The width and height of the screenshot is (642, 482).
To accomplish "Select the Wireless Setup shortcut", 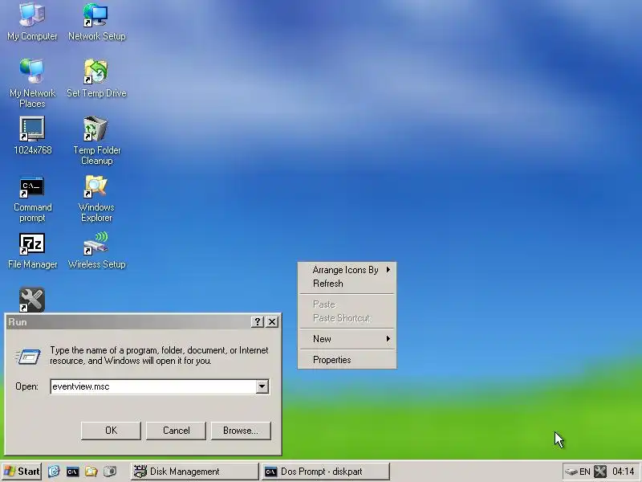I will (x=96, y=251).
